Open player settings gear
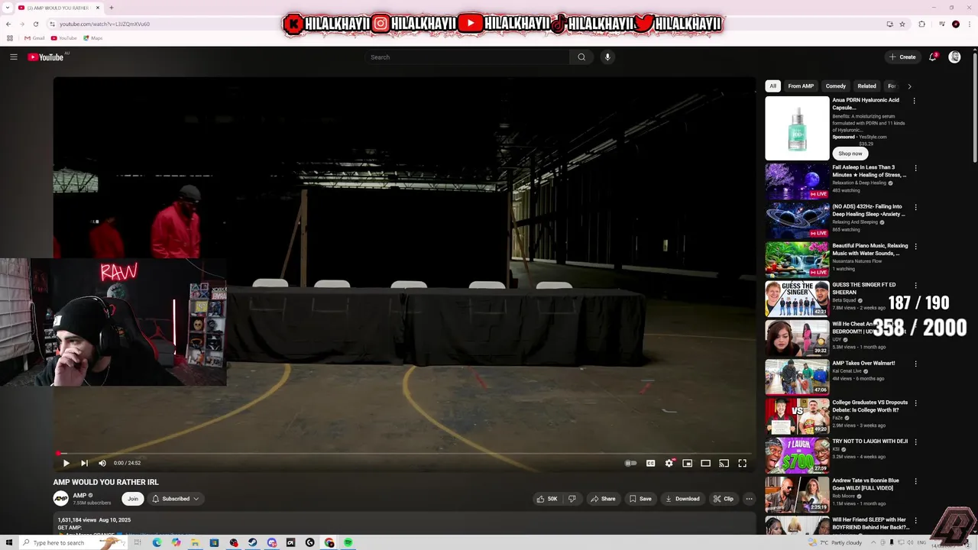This screenshot has height=550, width=978. [x=669, y=463]
